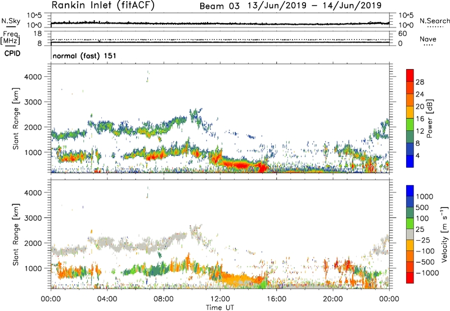Select the 2000 tick on velocity panel axis
450x311 pixels.
coord(33,243)
